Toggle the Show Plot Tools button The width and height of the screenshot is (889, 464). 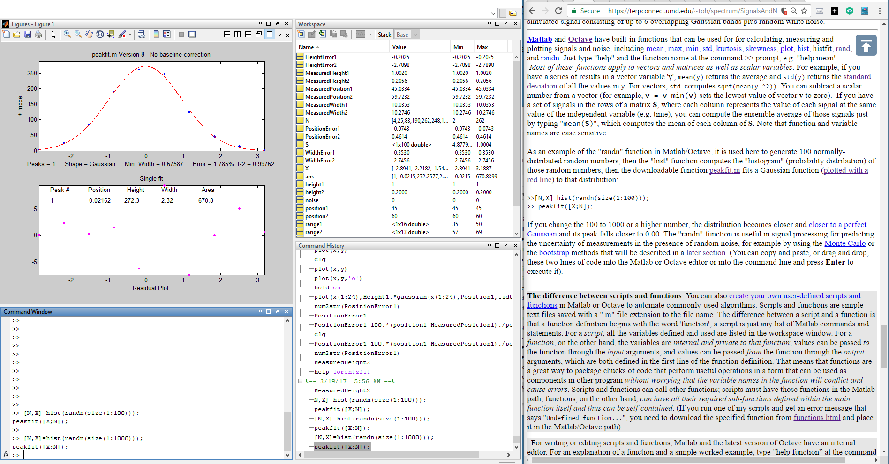192,35
